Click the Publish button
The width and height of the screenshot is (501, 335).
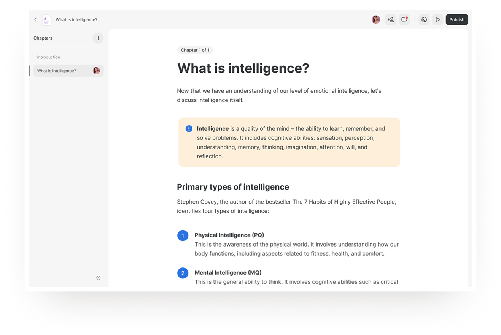pos(456,19)
